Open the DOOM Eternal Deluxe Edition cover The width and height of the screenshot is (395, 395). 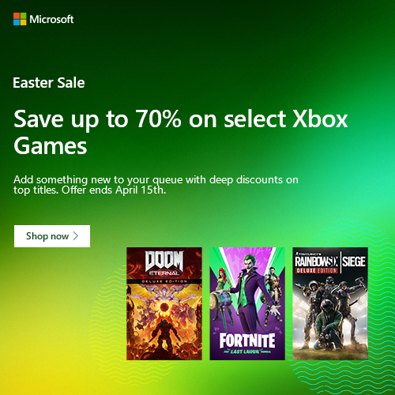point(164,303)
